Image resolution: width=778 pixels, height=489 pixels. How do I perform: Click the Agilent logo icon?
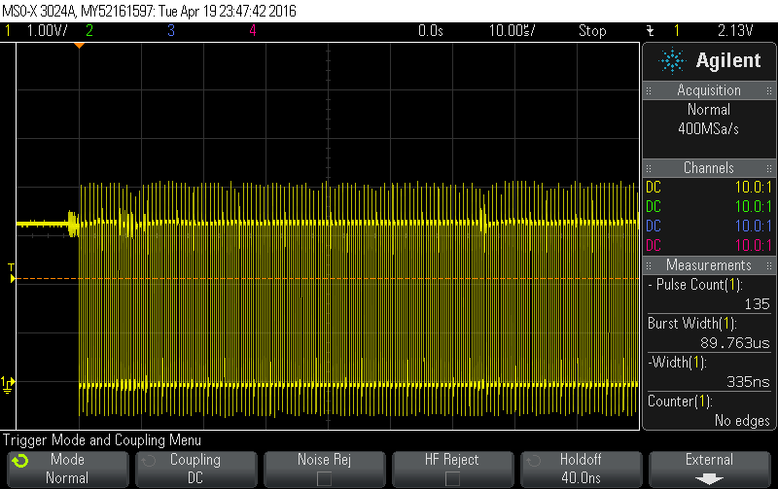672,60
